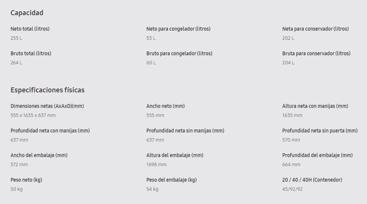The width and height of the screenshot is (367, 204).
Task: Click the Neta para conservador (litros) label
Action: click(315, 29)
